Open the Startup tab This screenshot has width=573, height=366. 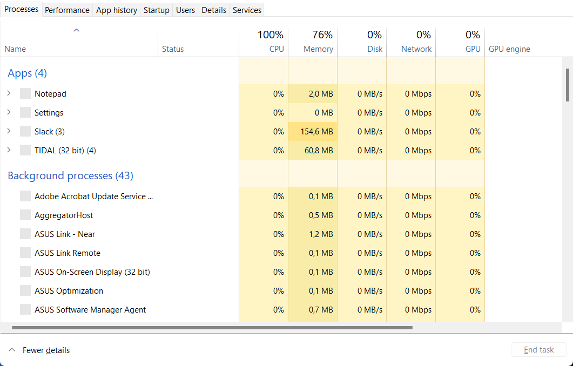point(156,10)
